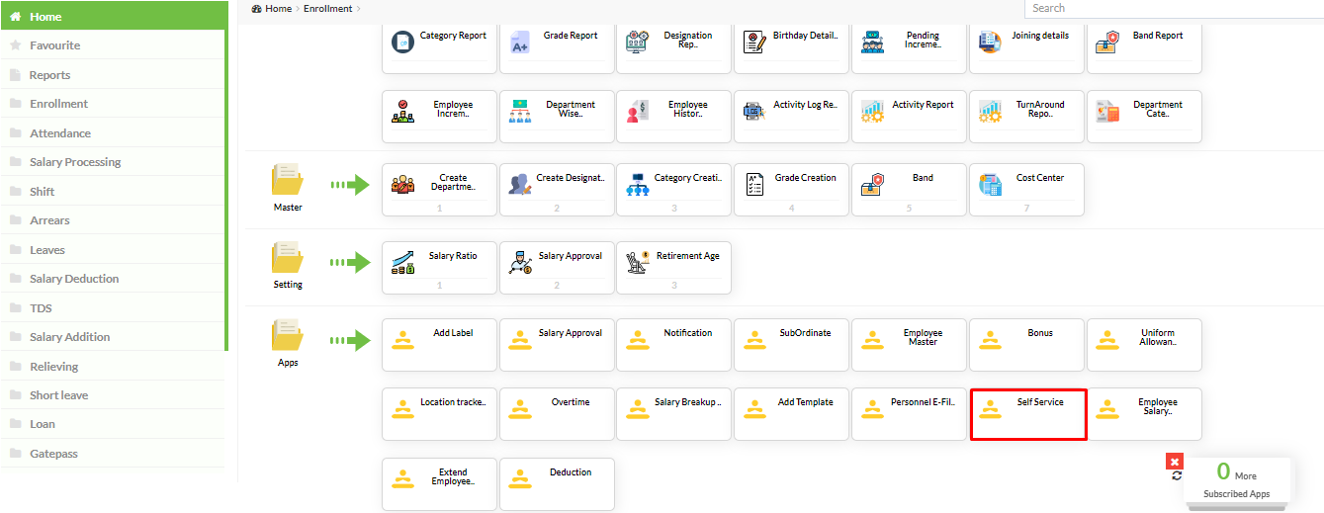Open Activity Log Report tile

(x=791, y=116)
